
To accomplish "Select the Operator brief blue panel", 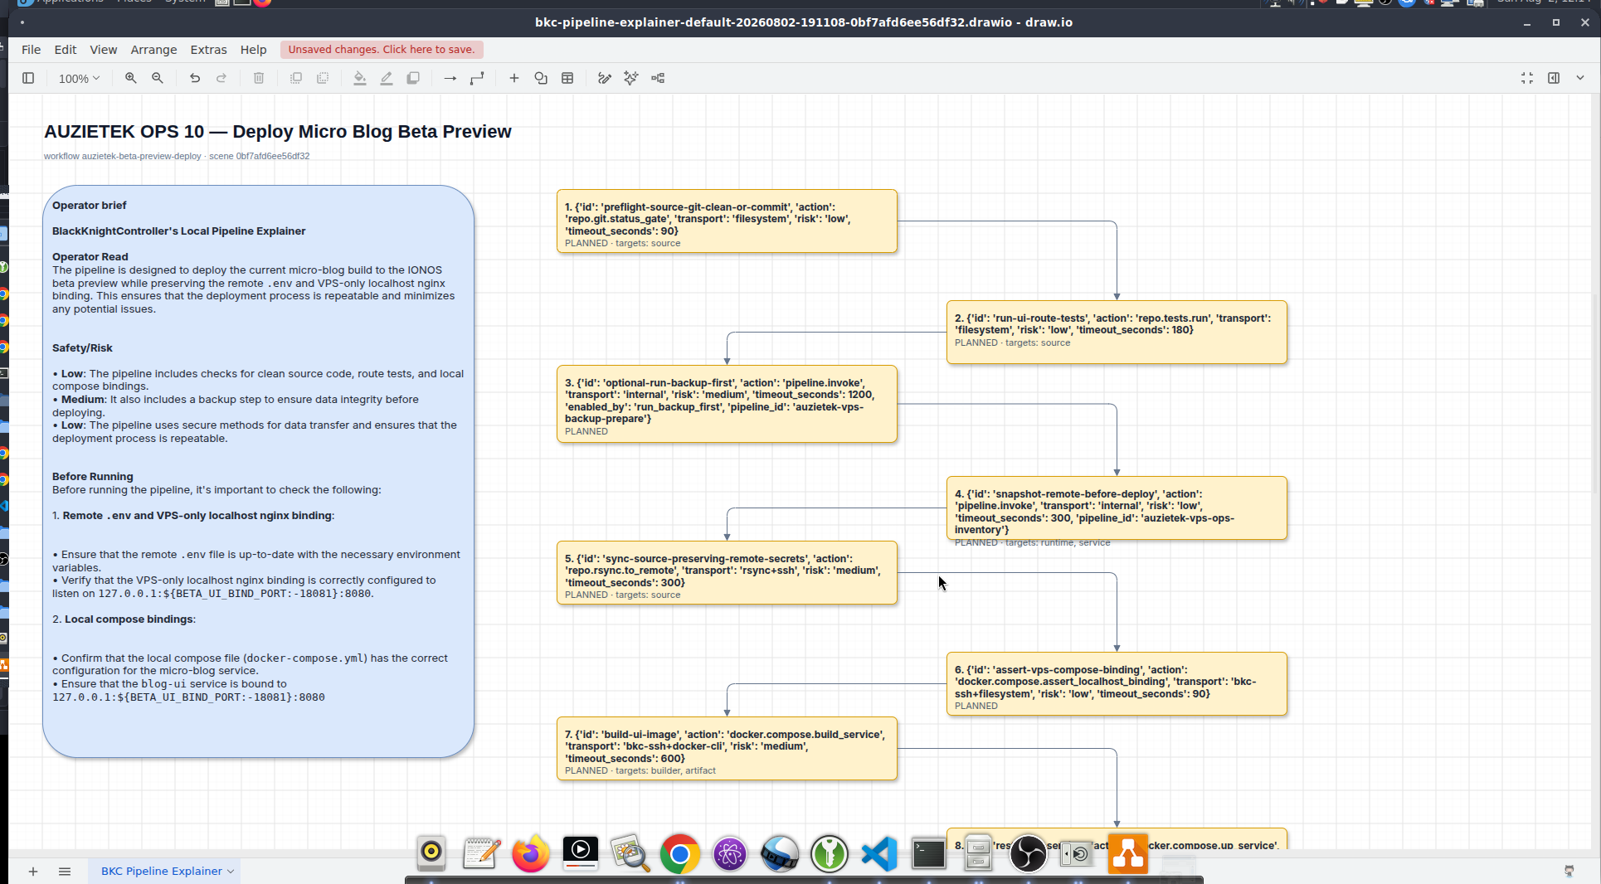I will (x=258, y=471).
